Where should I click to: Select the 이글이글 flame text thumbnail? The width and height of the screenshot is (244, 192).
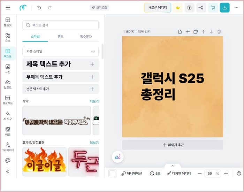tap(45, 161)
